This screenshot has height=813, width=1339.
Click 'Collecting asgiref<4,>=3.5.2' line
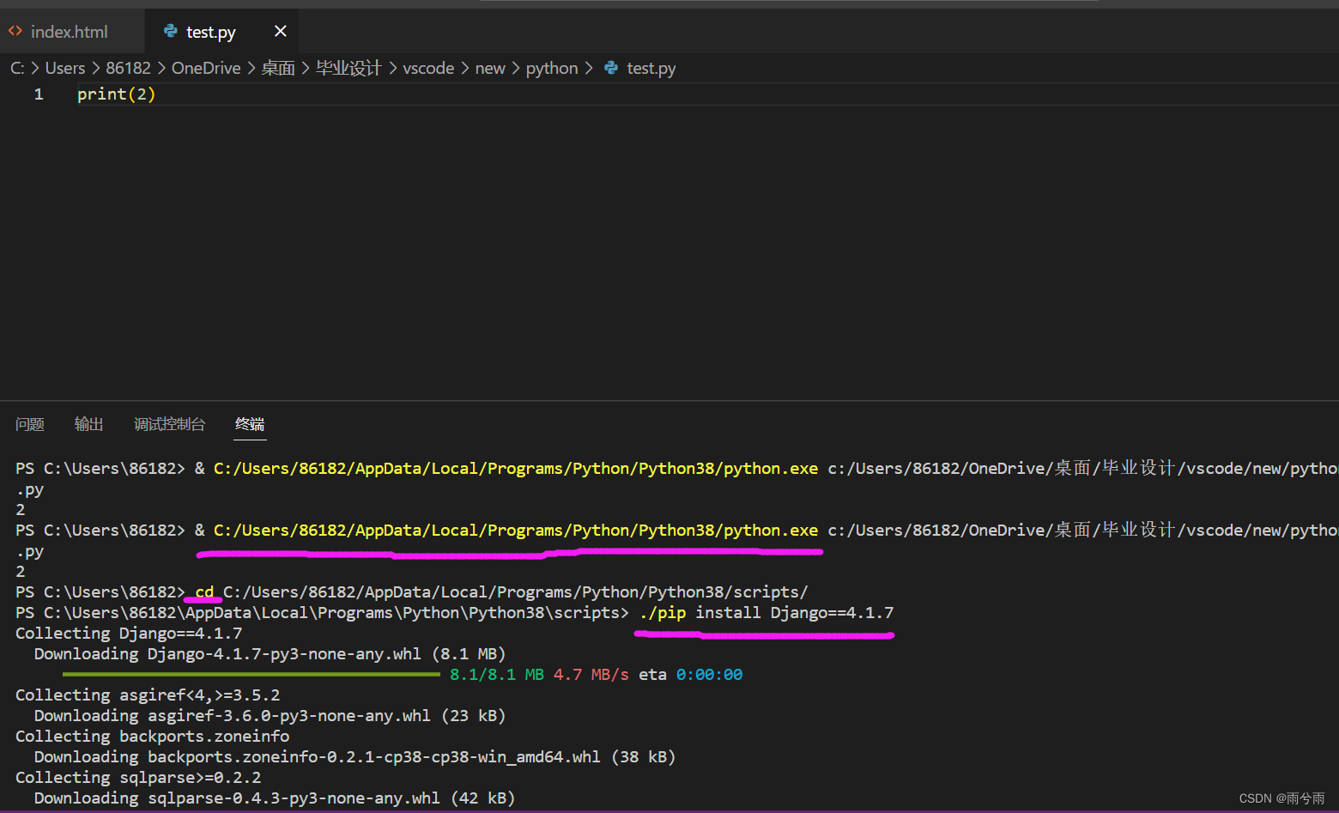pos(148,695)
